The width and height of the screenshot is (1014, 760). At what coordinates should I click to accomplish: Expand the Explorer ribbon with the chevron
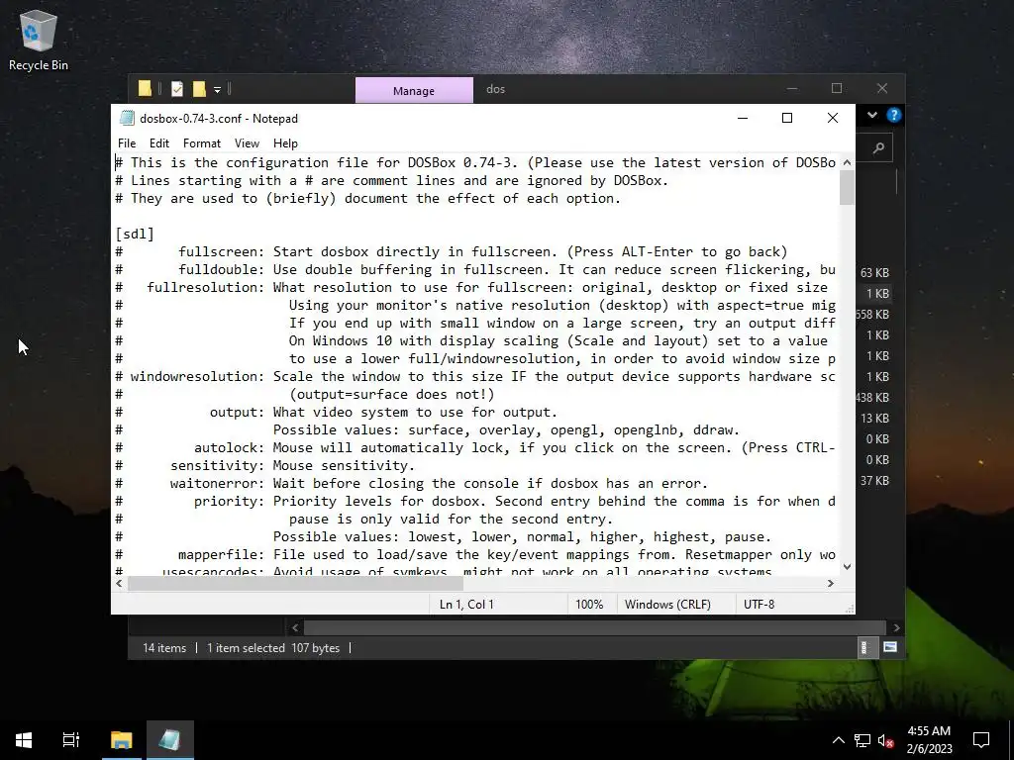coord(872,115)
